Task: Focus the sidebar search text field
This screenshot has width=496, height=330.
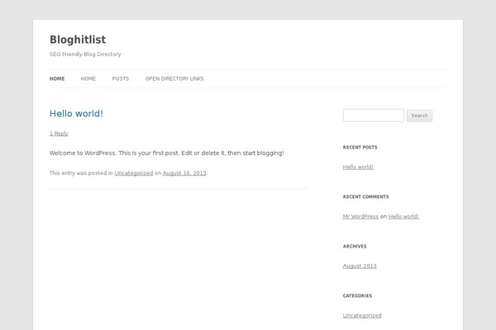Action: (374, 115)
